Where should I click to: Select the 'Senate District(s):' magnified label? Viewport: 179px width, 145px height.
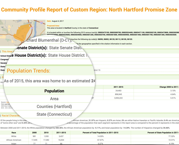click(x=31, y=48)
